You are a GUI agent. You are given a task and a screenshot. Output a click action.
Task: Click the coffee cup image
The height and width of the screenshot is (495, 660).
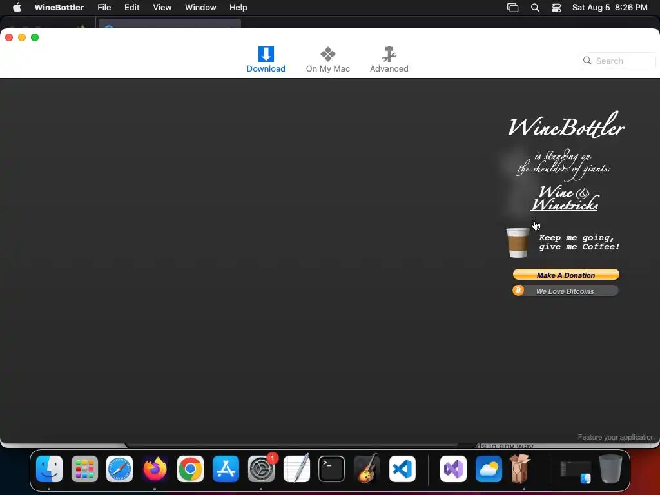click(518, 242)
